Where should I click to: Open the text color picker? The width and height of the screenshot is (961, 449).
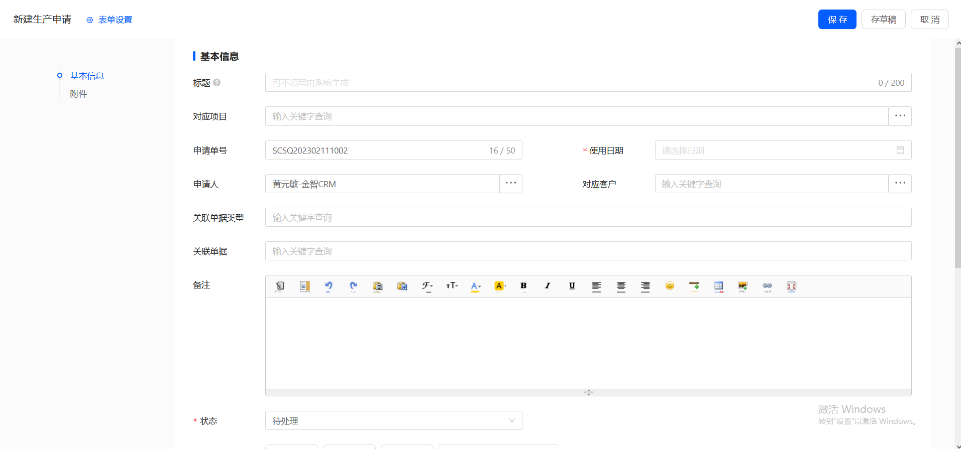[x=476, y=286]
